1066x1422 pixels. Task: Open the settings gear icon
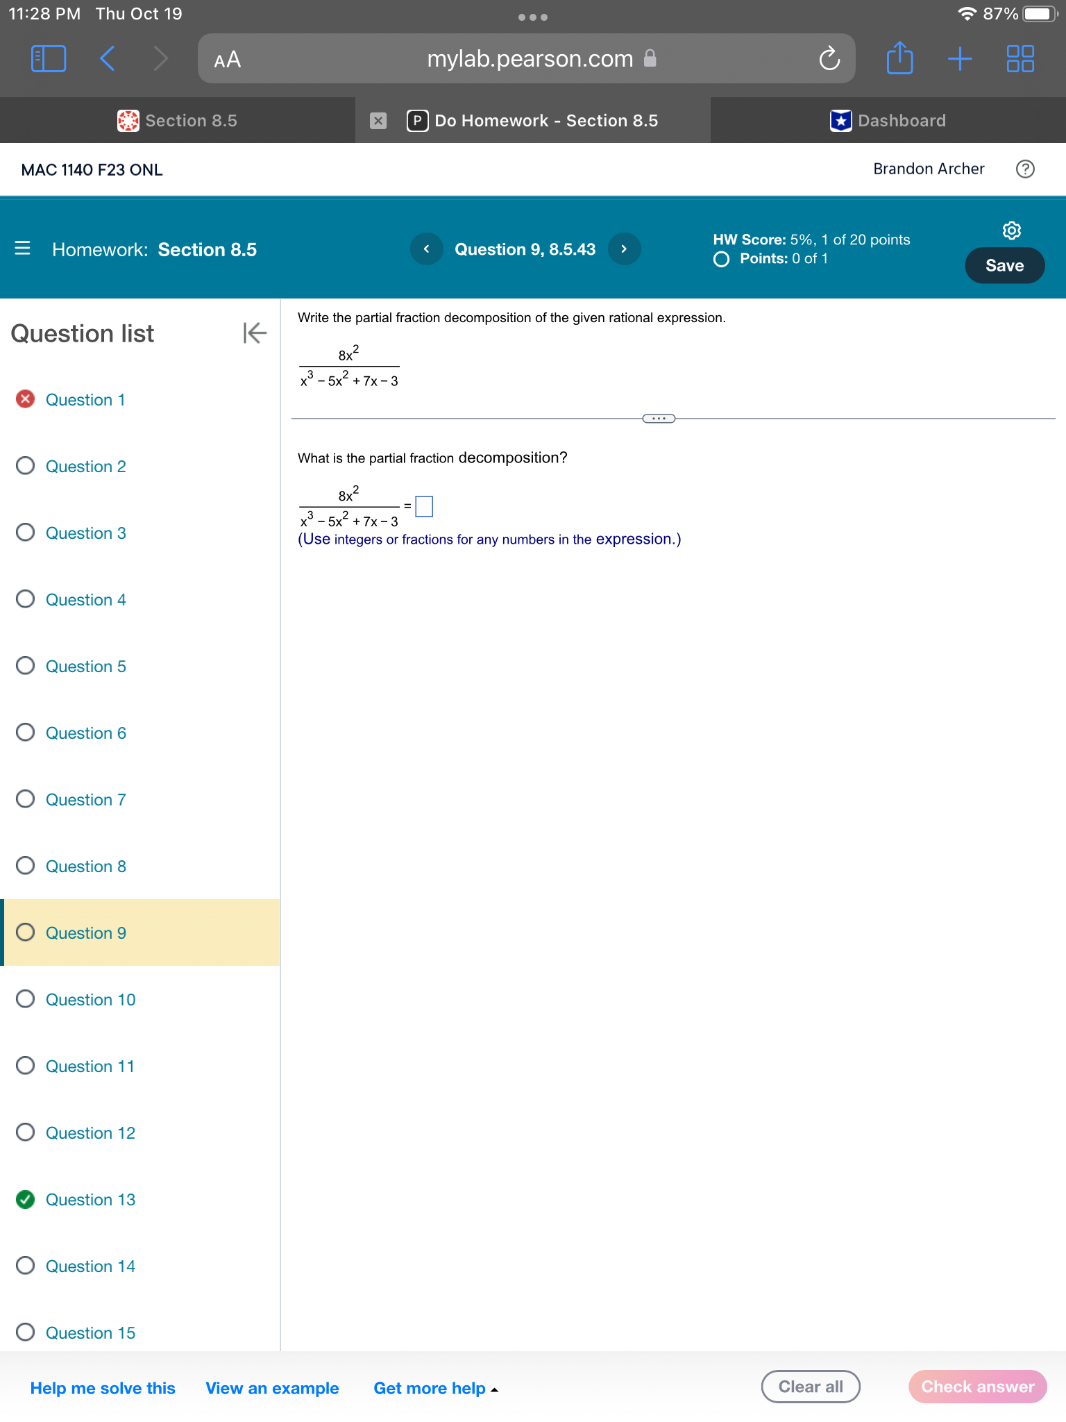click(1012, 231)
